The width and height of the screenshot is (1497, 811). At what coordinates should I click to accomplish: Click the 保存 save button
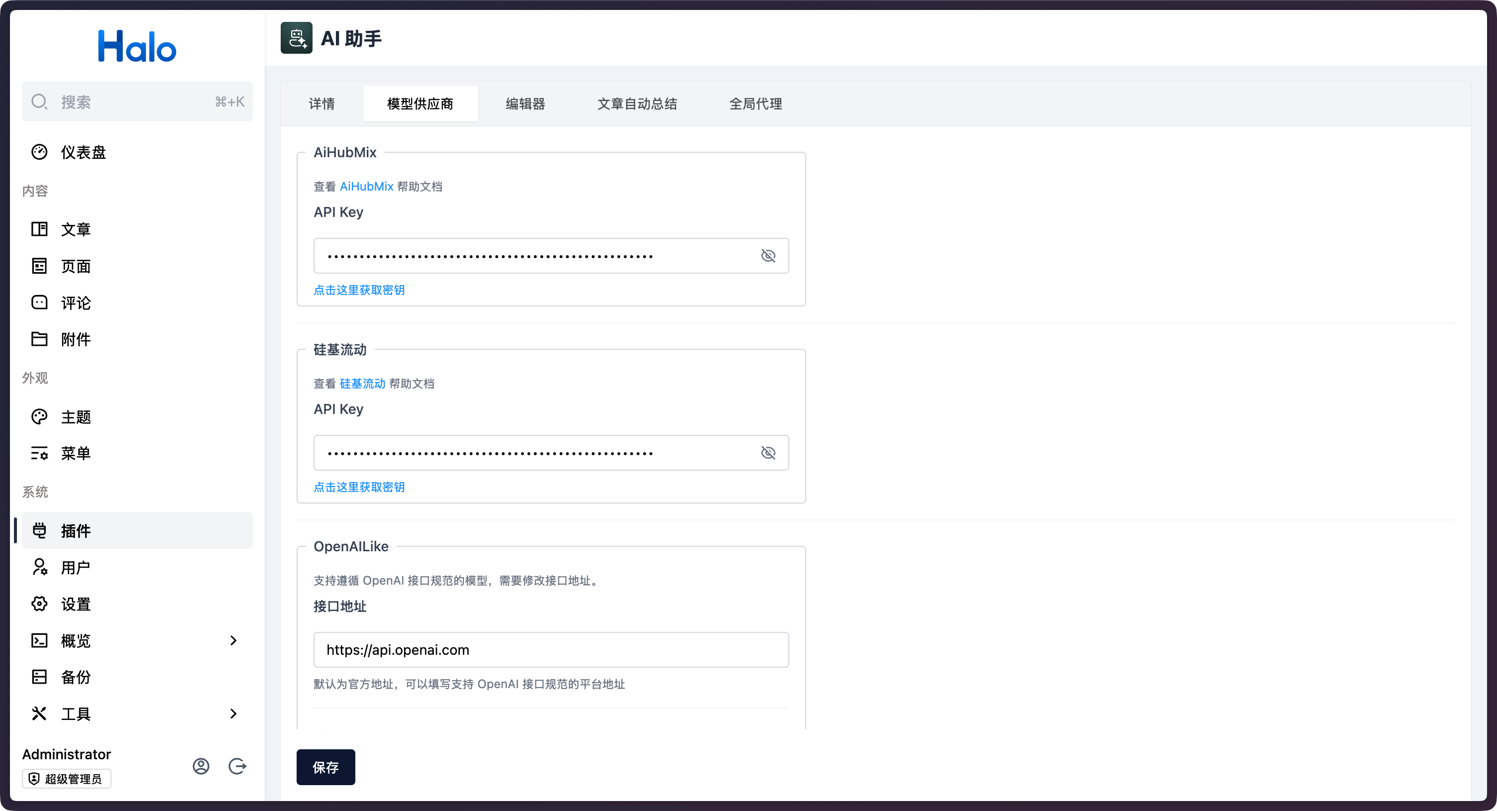coord(325,767)
